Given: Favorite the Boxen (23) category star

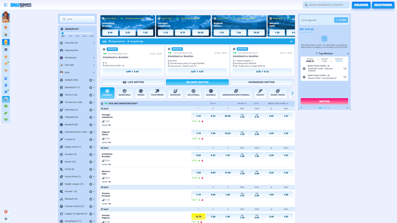Looking at the screenshot, I should [x=91, y=162].
